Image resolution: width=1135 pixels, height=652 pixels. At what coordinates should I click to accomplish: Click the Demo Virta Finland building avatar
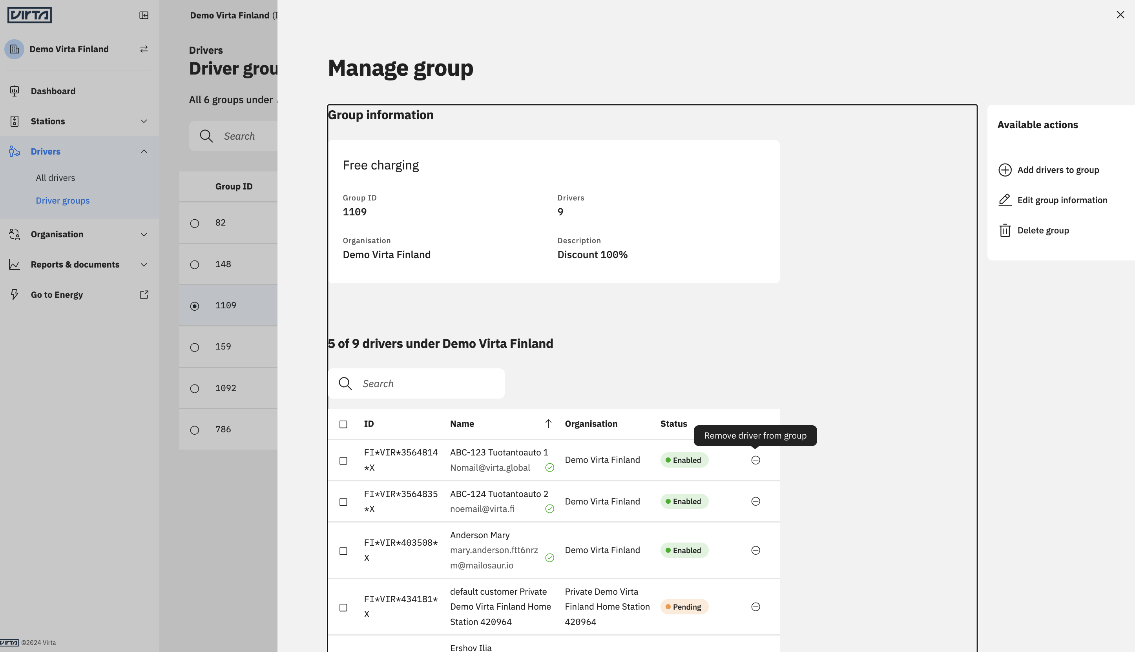coord(15,49)
